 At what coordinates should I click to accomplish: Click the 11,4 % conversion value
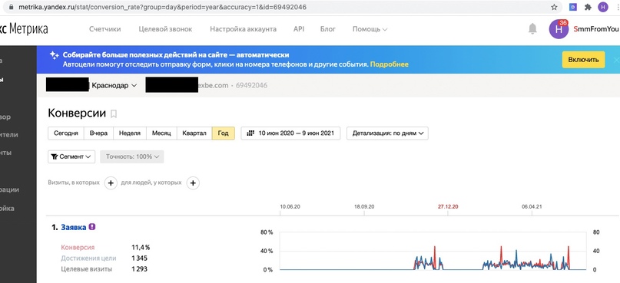[x=141, y=248]
